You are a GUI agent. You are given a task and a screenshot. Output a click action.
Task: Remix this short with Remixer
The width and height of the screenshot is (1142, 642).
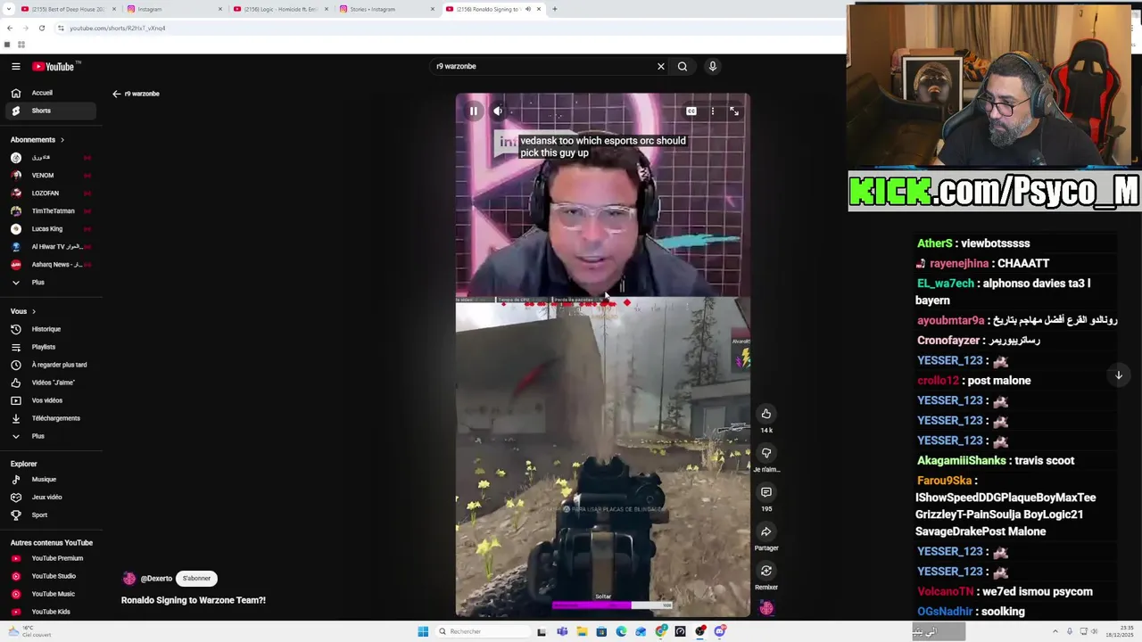(766, 571)
